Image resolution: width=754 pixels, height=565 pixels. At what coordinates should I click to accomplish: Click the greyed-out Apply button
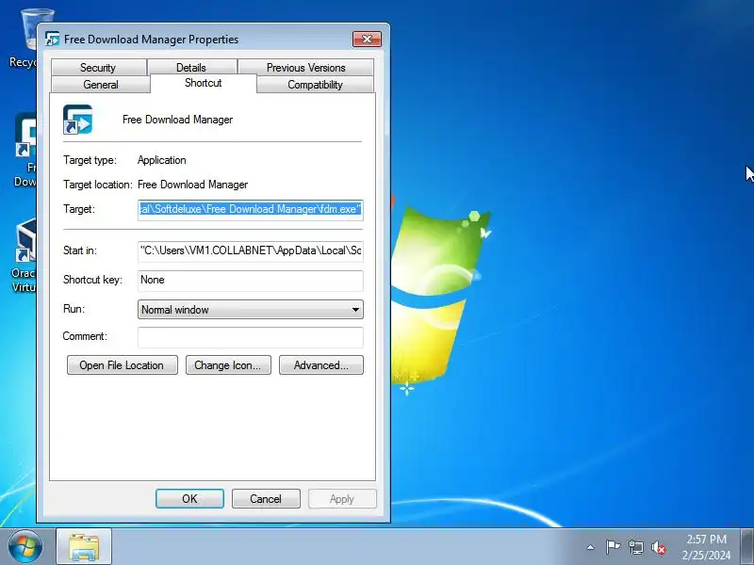[342, 499]
